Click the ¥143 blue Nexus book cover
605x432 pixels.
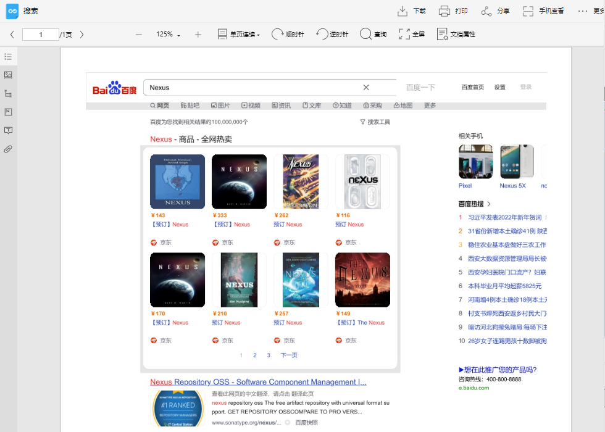[178, 181]
